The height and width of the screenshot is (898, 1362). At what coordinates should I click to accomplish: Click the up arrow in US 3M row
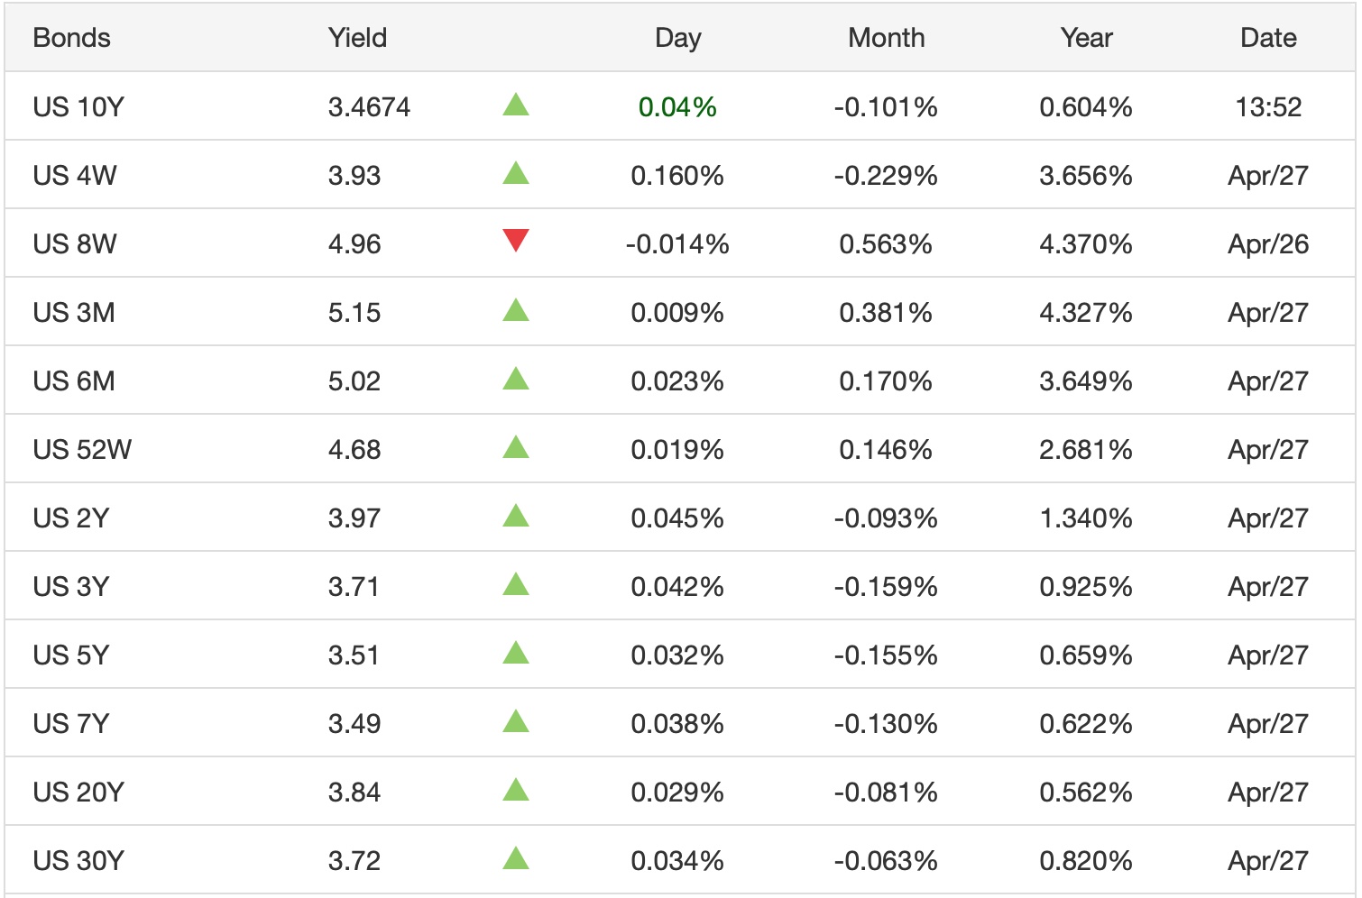pos(515,311)
